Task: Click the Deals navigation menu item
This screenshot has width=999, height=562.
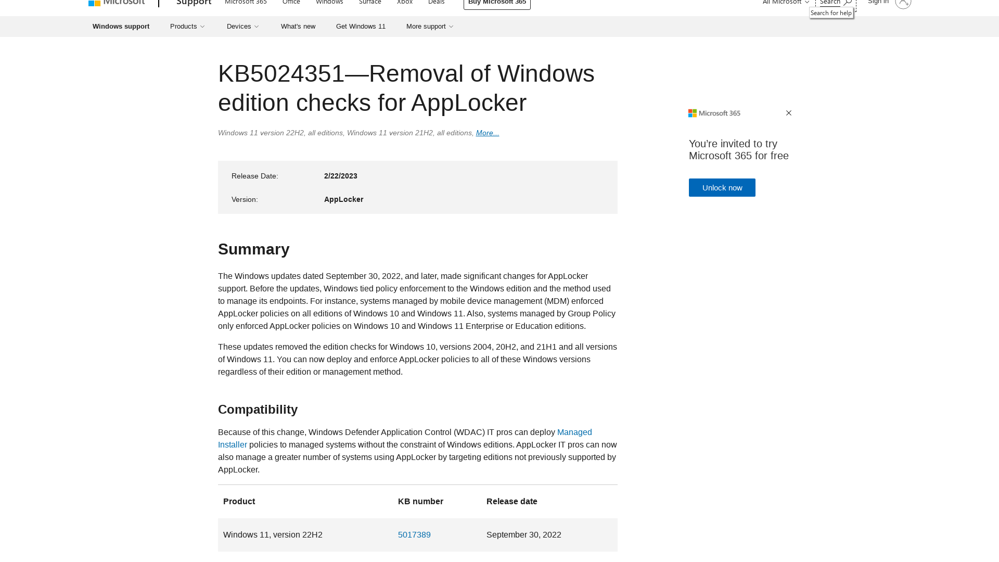Action: (436, 3)
